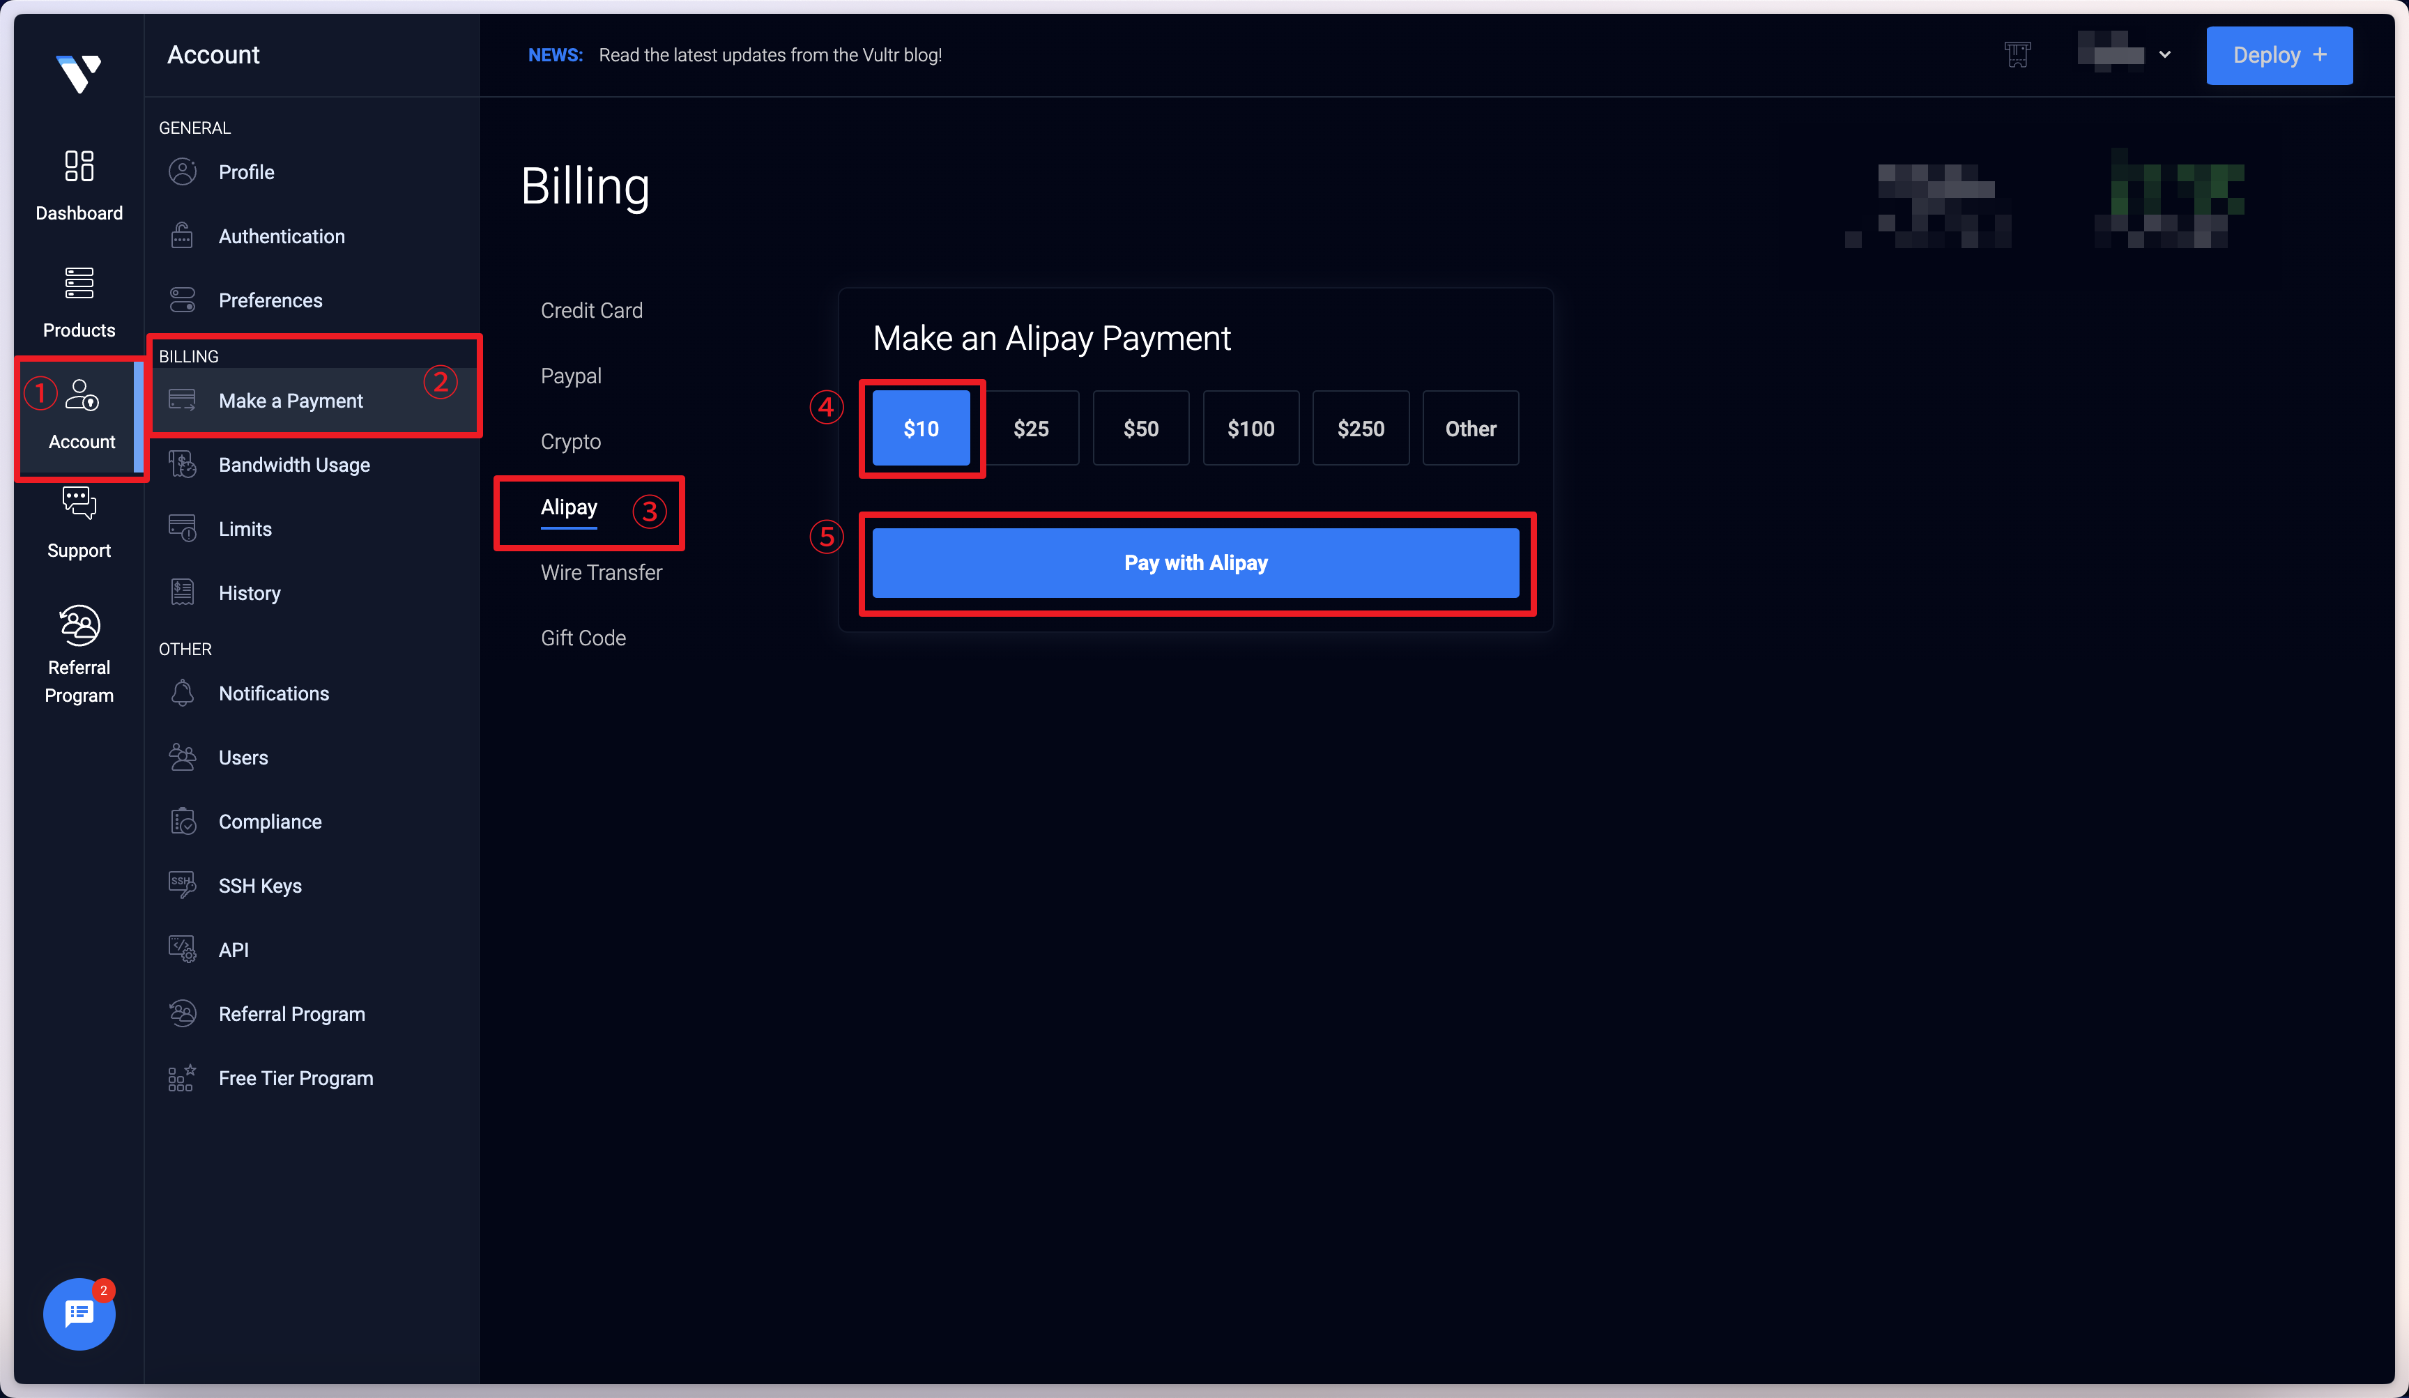Select the $25 payment amount
This screenshot has width=2409, height=1398.
click(x=1030, y=428)
